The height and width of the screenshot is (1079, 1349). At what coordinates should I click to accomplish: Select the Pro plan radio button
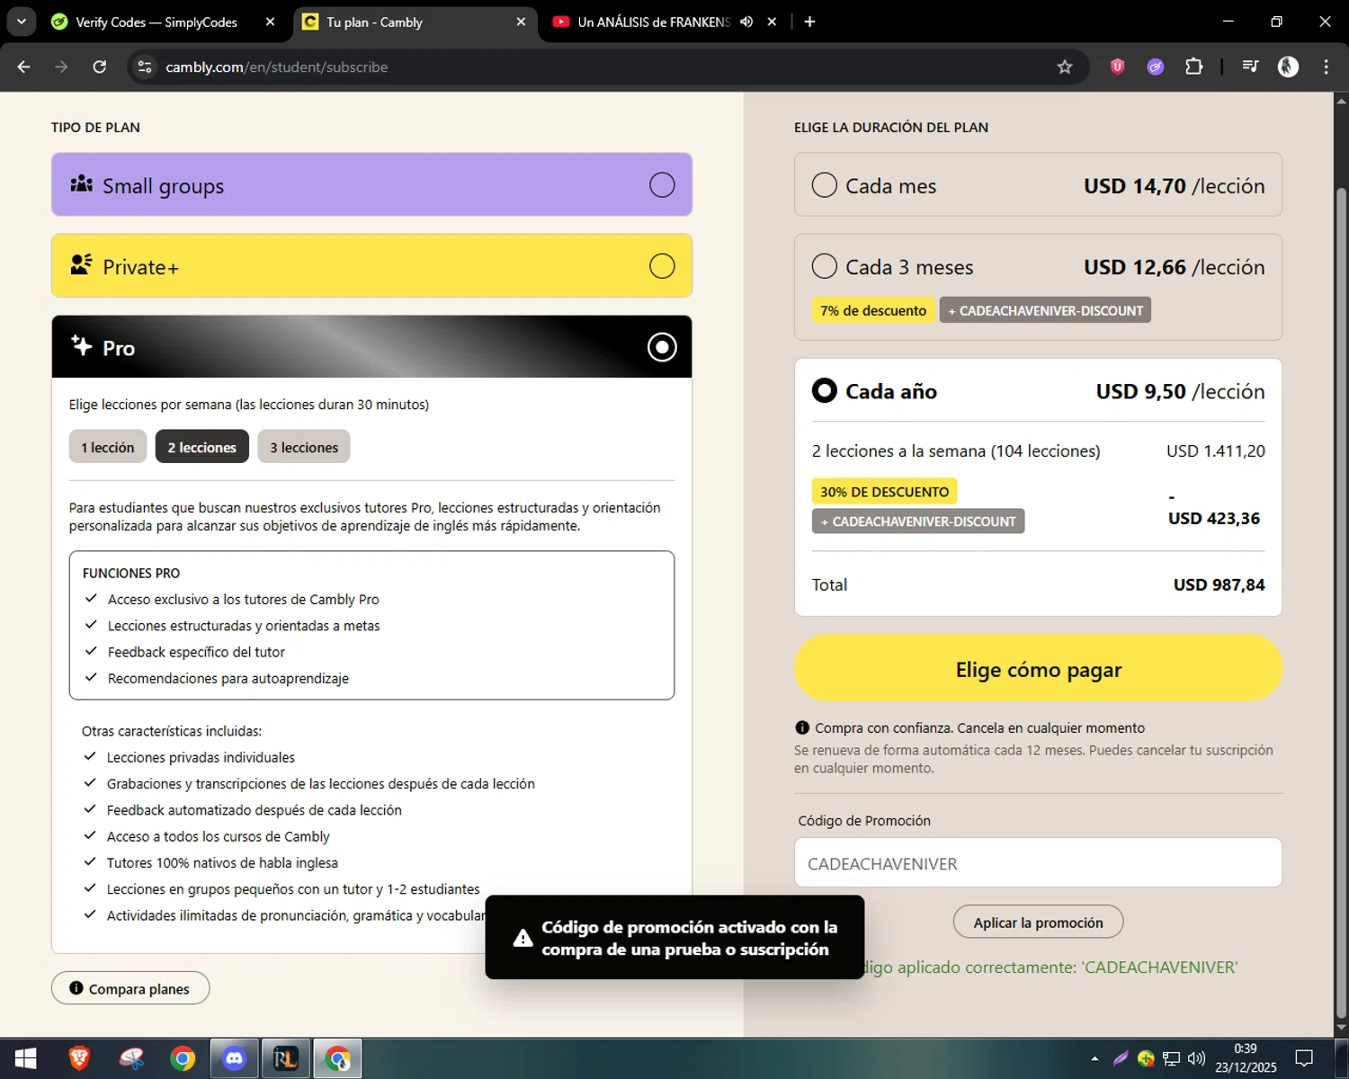[662, 347]
